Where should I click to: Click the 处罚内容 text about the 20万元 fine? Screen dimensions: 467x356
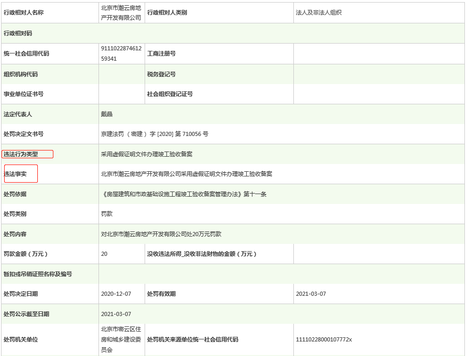pos(161,234)
